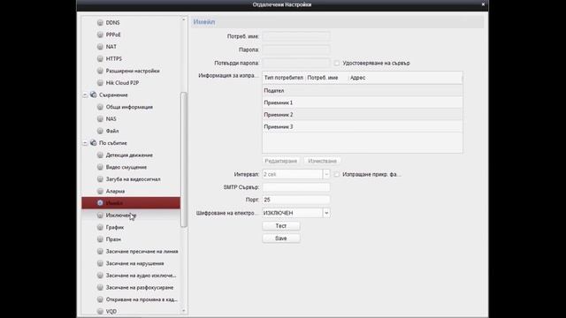This screenshot has width=566, height=318.
Task: Click the icon beside Засичане на аудио изключе...
Action: point(100,276)
